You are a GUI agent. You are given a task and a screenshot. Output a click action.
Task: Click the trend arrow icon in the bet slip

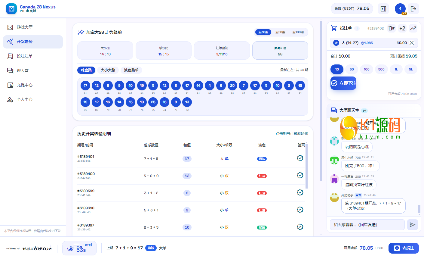[413, 28]
